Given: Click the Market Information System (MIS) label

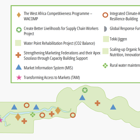Looking at the screenshot, I should 48,68.
